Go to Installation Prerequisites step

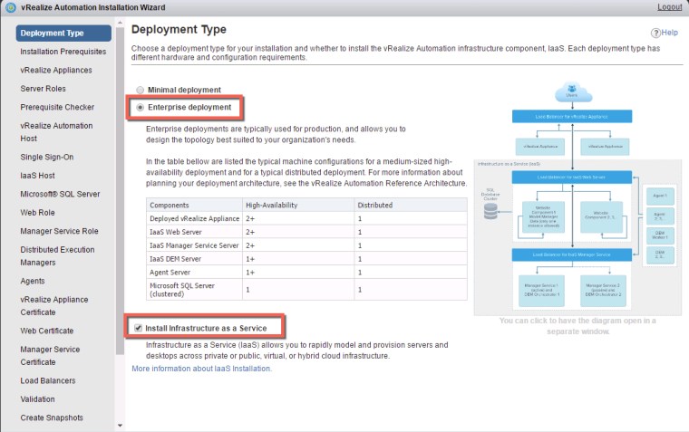pyautogui.click(x=63, y=52)
